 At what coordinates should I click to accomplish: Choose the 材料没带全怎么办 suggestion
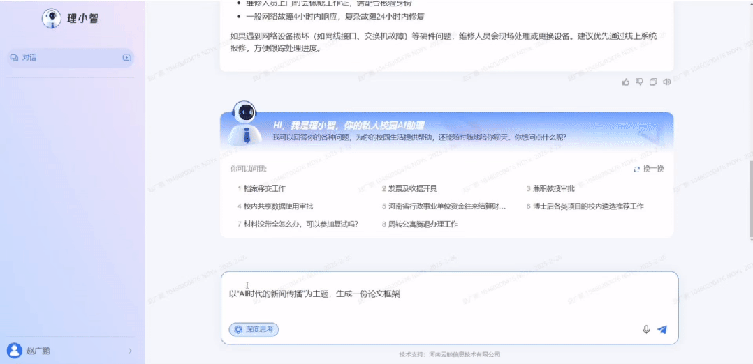(x=300, y=224)
